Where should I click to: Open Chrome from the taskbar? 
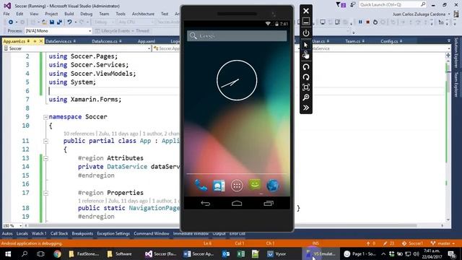(x=57, y=253)
